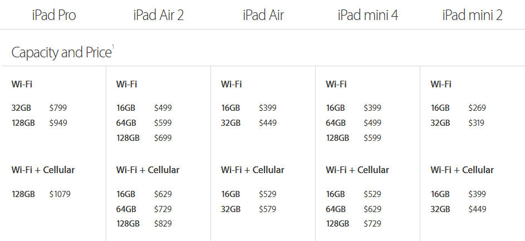Pick the $579 iPad Air cellular price
Screen dimensions: 525x241
268,209
